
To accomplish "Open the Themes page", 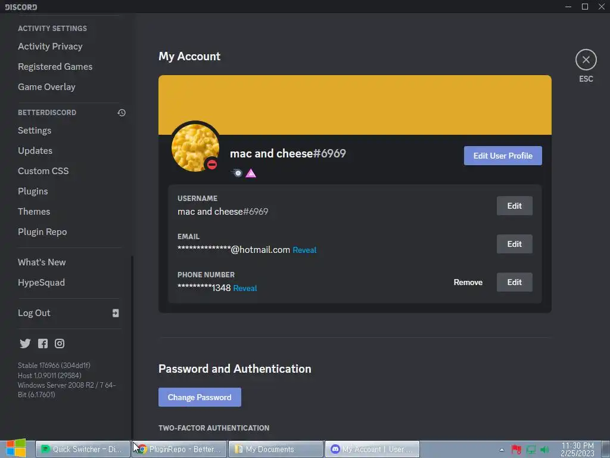I will pos(34,212).
